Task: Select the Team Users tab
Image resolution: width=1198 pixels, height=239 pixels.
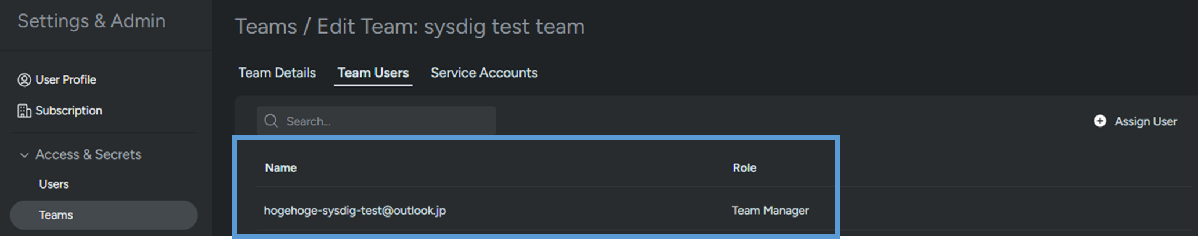Action: pyautogui.click(x=373, y=73)
